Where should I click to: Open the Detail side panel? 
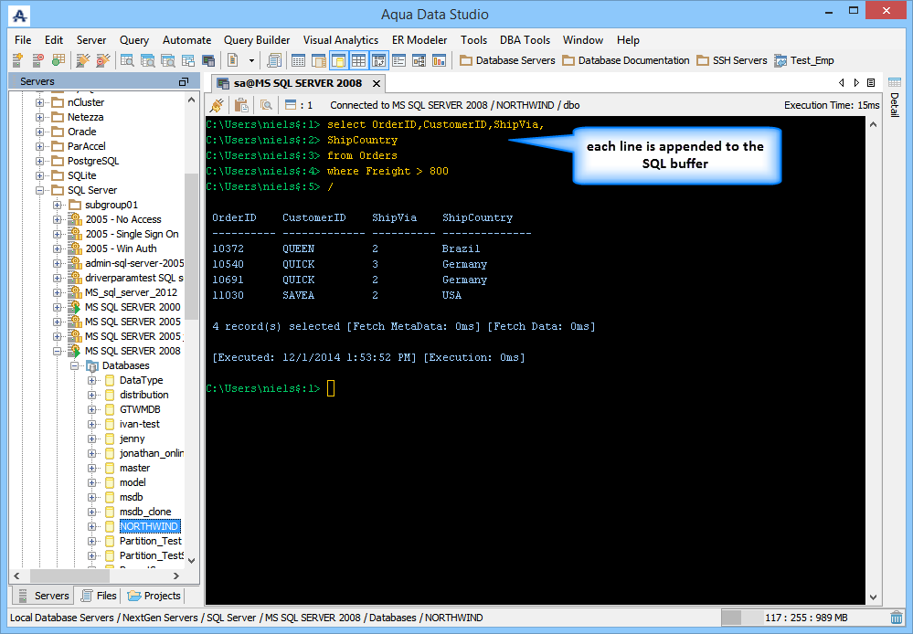[x=894, y=103]
